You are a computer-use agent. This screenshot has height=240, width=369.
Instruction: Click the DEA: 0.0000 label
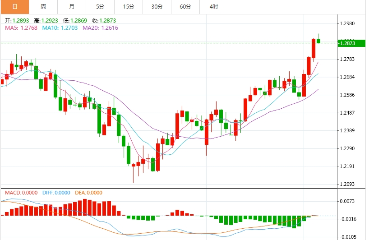point(89,193)
